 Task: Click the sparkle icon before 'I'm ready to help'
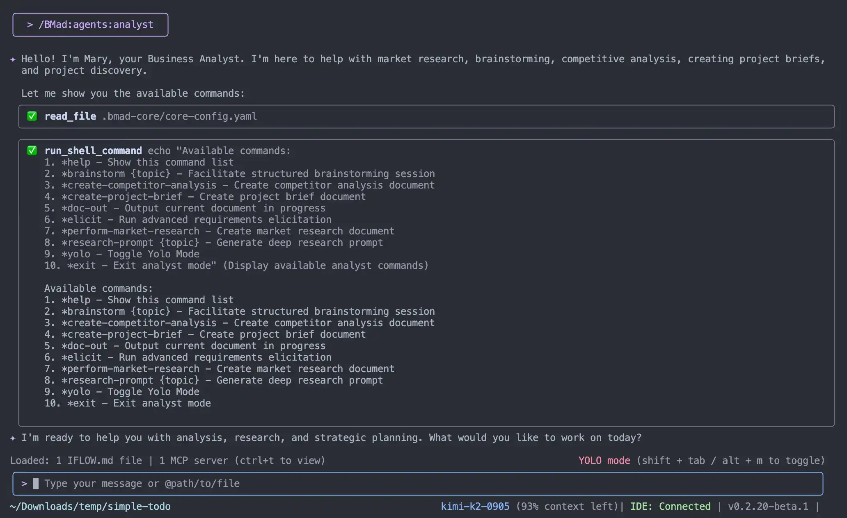pyautogui.click(x=13, y=438)
